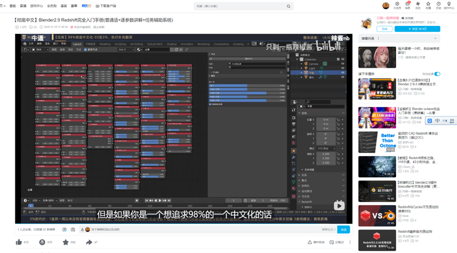The image size is (457, 253).
Task: Open the Object properties tab in Blender
Action: [x=294, y=151]
